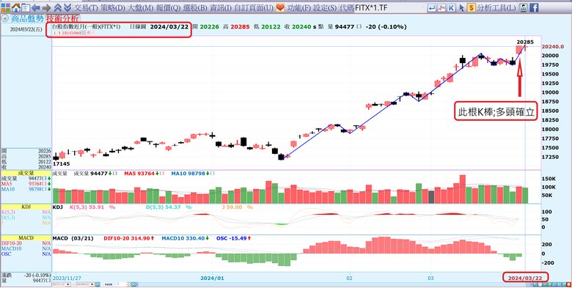The image size is (572, 288).
Task: Click the J 59.00 indicator label
Action: click(232, 207)
